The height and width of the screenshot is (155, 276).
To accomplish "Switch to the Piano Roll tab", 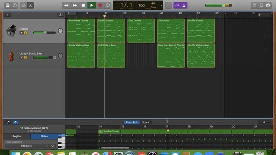I will [132, 122].
